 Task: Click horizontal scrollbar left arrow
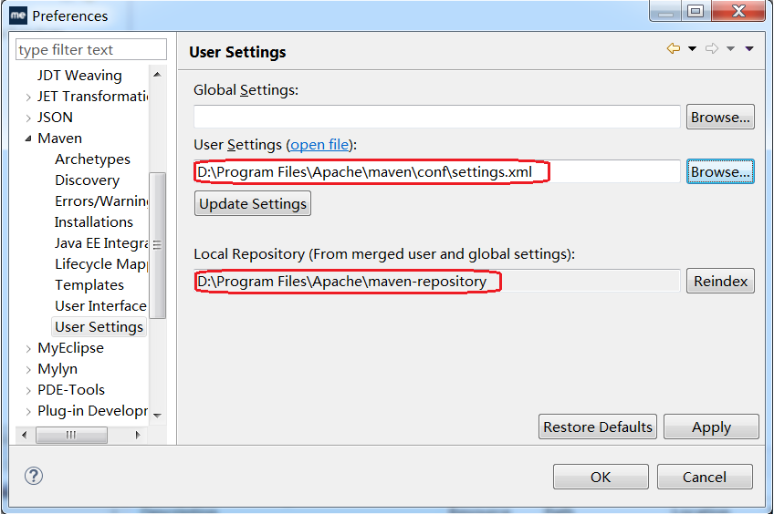(x=25, y=435)
